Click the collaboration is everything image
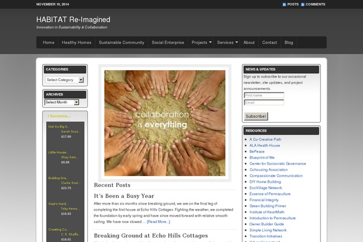 [x=165, y=123]
